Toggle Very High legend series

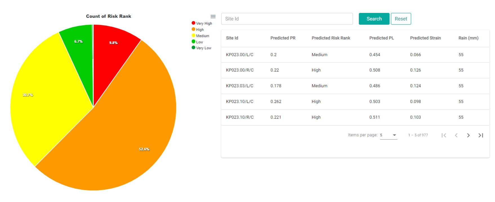tap(202, 23)
